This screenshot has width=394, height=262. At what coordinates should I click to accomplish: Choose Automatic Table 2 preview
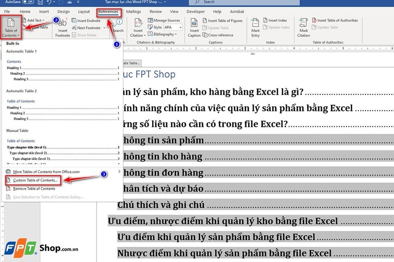point(63,106)
